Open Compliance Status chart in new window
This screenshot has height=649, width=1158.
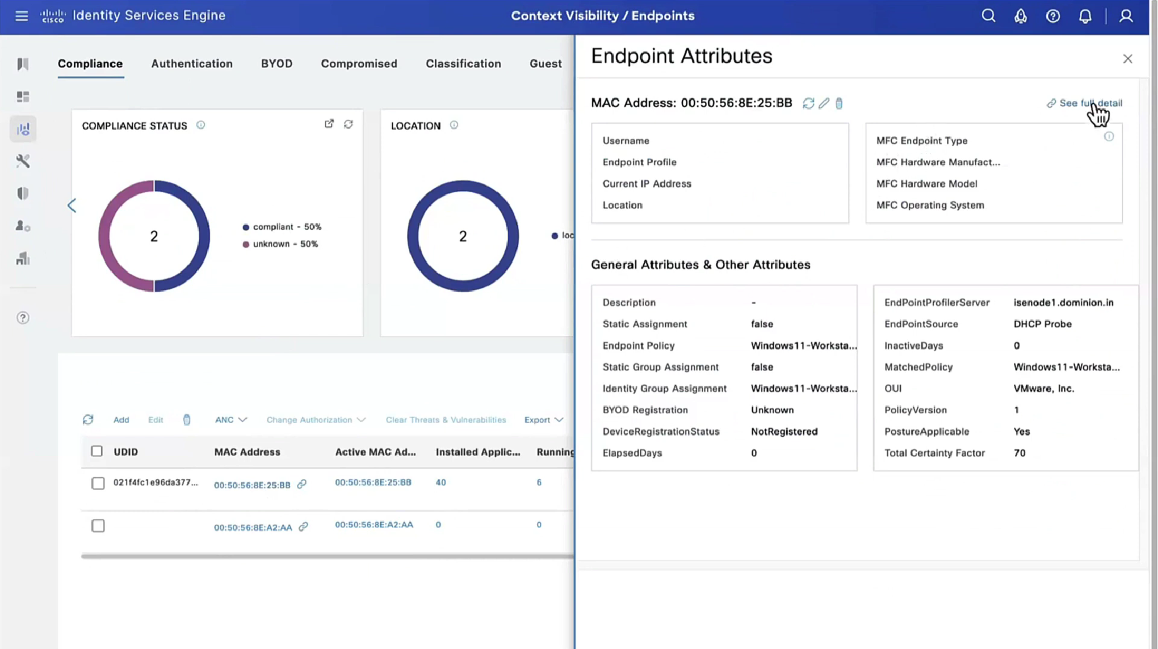point(329,124)
